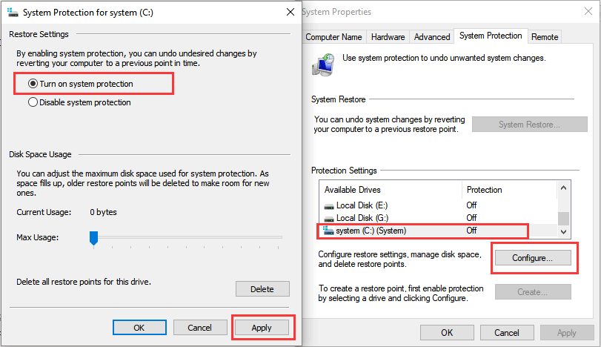The height and width of the screenshot is (347, 601).
Task: Go to the Advanced tab
Action: 431,36
